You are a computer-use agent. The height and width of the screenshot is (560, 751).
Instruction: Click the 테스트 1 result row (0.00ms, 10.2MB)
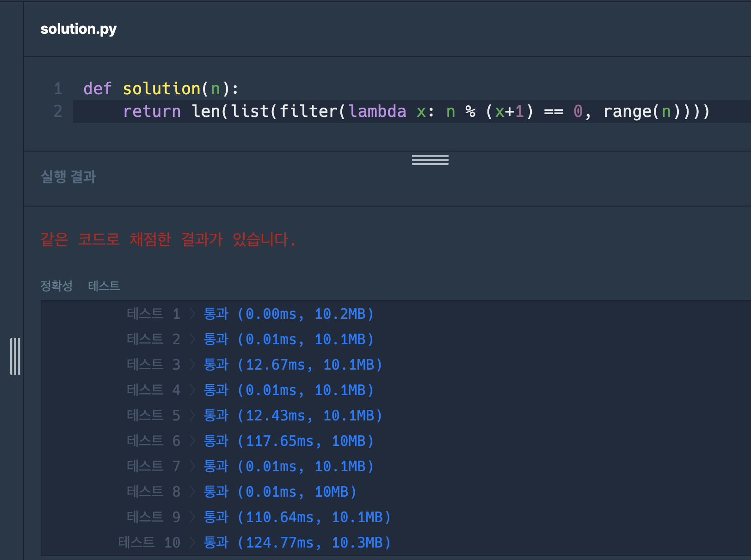pyautogui.click(x=250, y=314)
